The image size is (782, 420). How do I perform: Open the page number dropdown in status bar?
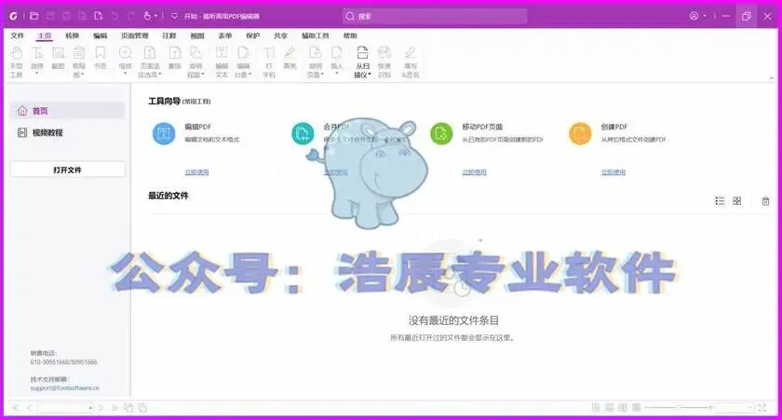pyautogui.click(x=90, y=408)
